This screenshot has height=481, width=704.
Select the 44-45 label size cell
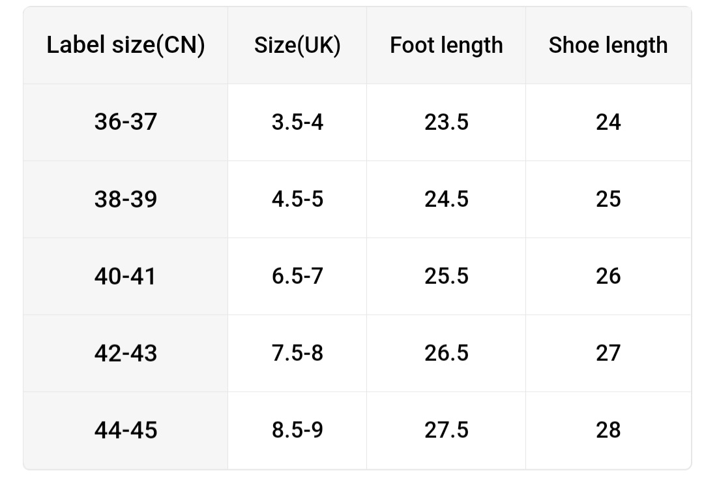[126, 430]
